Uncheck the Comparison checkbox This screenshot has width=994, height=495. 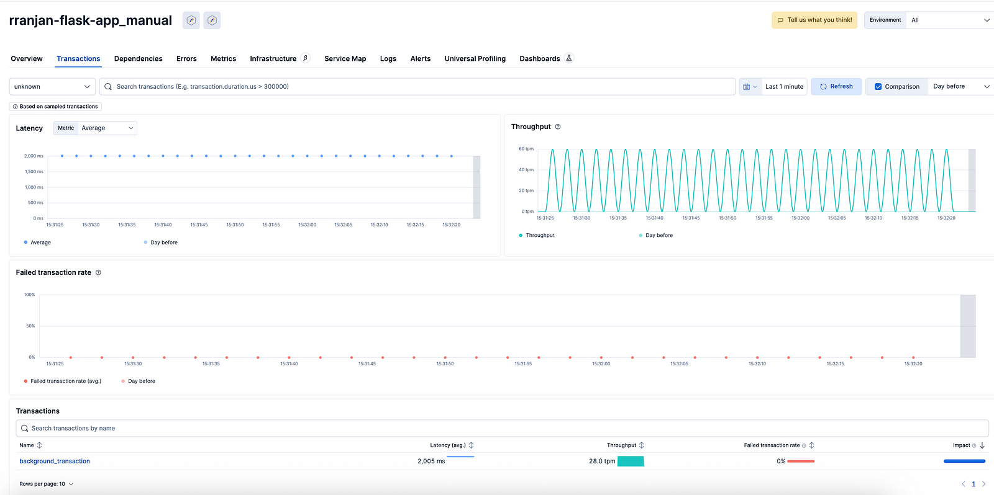[878, 87]
